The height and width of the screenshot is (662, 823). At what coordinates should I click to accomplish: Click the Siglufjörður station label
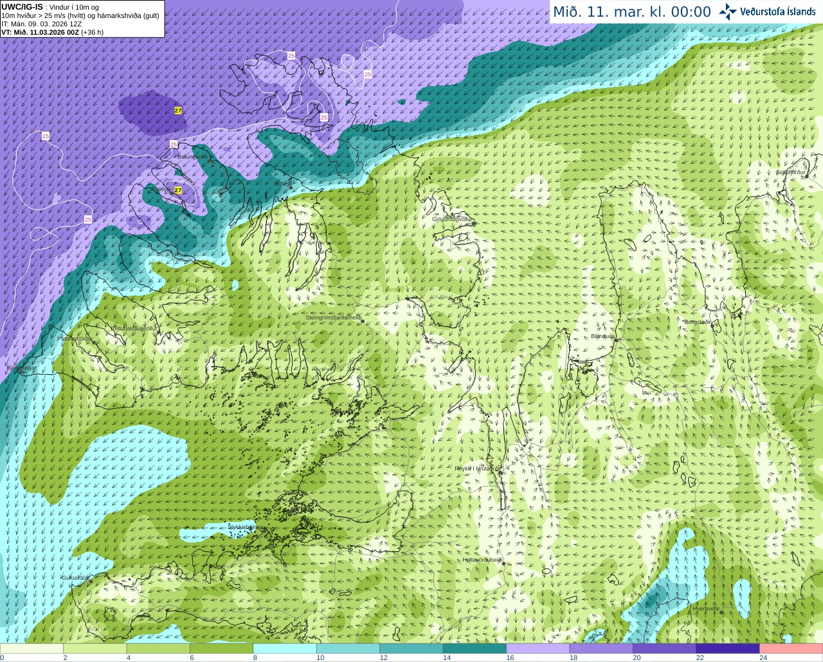pyautogui.click(x=791, y=172)
